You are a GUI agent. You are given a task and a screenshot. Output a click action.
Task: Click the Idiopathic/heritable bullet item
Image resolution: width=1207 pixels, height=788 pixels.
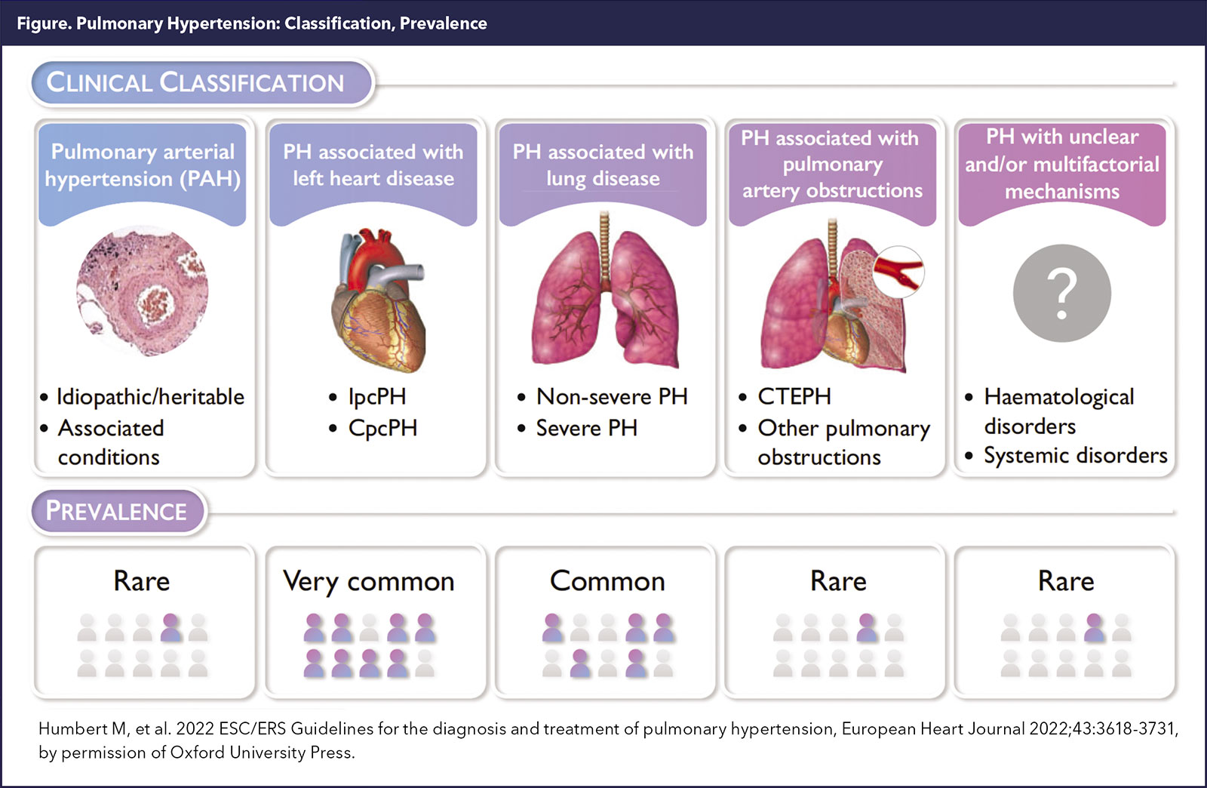point(150,397)
